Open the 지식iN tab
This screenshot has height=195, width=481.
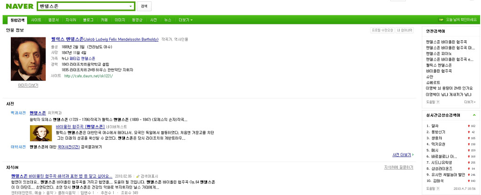click(x=71, y=20)
